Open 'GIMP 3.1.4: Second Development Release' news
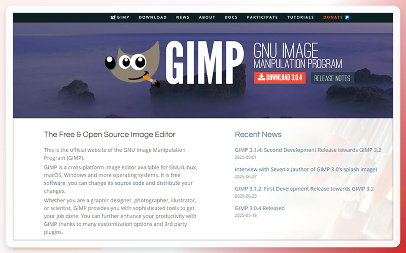Viewport: 406px width, 253px height. (308, 150)
